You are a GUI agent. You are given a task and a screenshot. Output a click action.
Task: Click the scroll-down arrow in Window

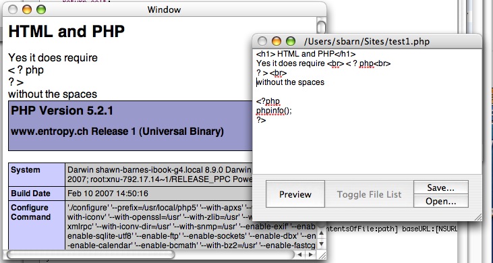click(x=321, y=243)
